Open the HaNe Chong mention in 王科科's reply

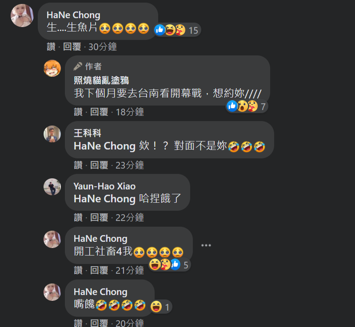[x=104, y=146]
